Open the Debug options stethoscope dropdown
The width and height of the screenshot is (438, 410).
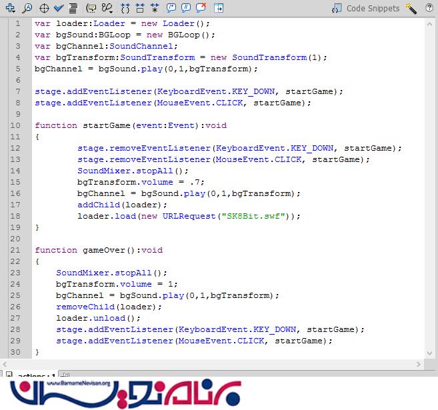click(x=107, y=9)
